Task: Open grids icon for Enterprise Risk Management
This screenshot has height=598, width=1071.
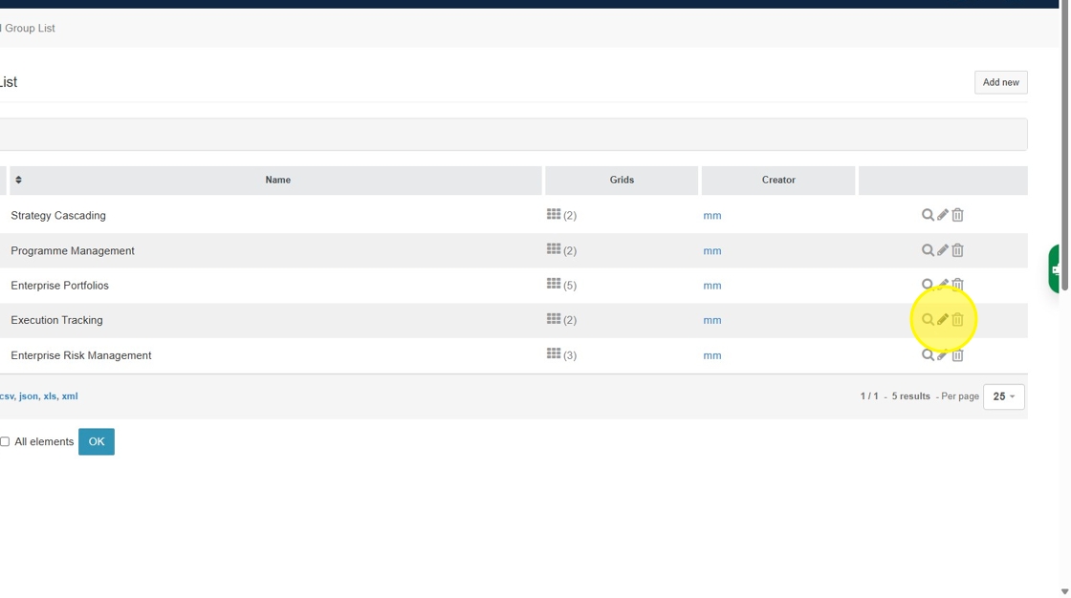Action: (x=554, y=354)
